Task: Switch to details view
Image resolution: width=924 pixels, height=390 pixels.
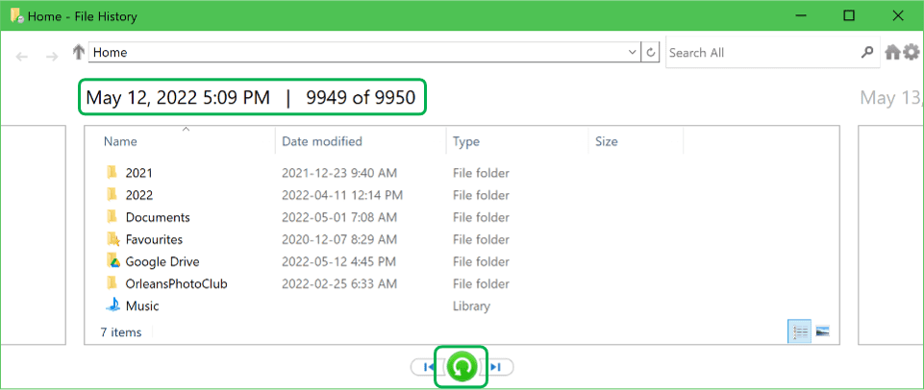Action: coord(800,331)
